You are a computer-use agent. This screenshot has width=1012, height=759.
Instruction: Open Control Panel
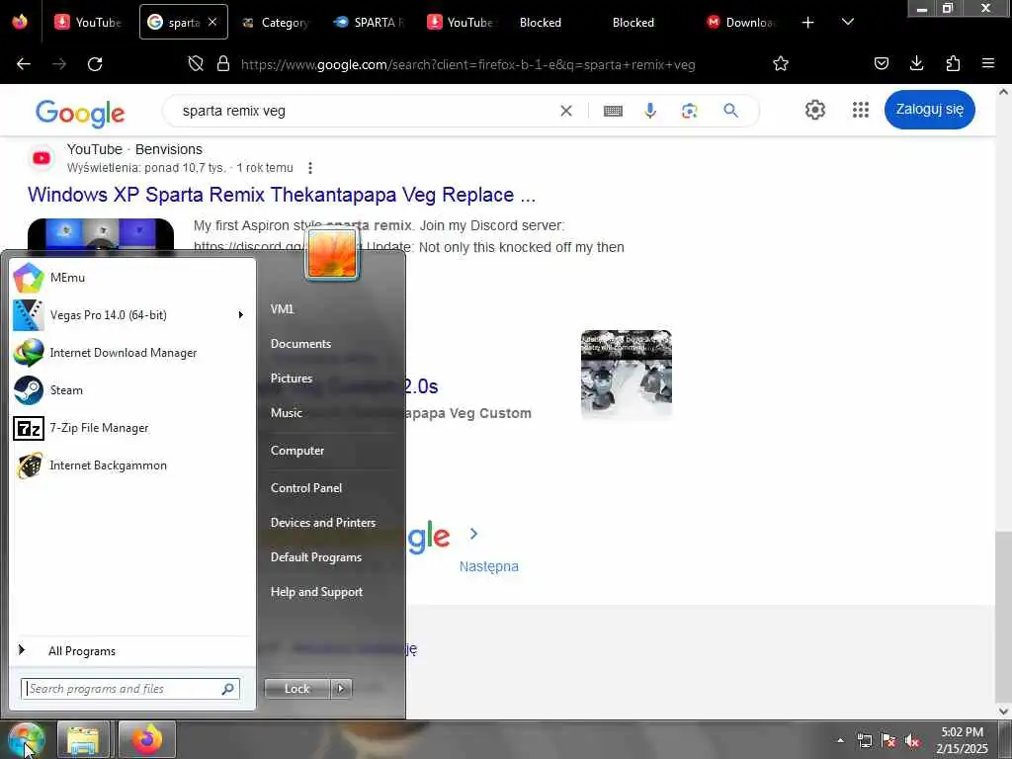click(x=306, y=488)
